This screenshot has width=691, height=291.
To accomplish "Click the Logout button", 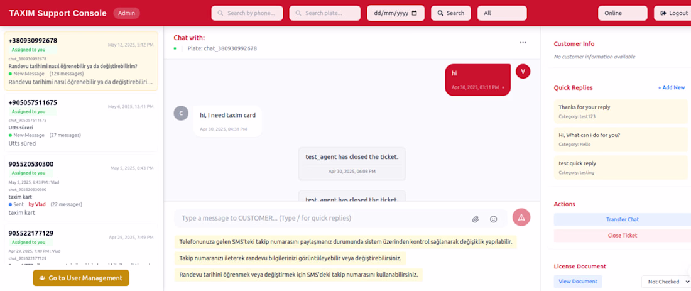I will pos(673,13).
